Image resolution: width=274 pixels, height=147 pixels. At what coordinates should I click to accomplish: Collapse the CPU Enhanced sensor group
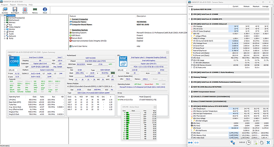tap(189, 24)
